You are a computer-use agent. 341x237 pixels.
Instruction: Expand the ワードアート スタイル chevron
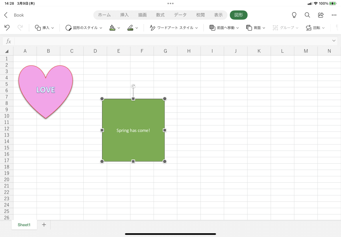197,28
